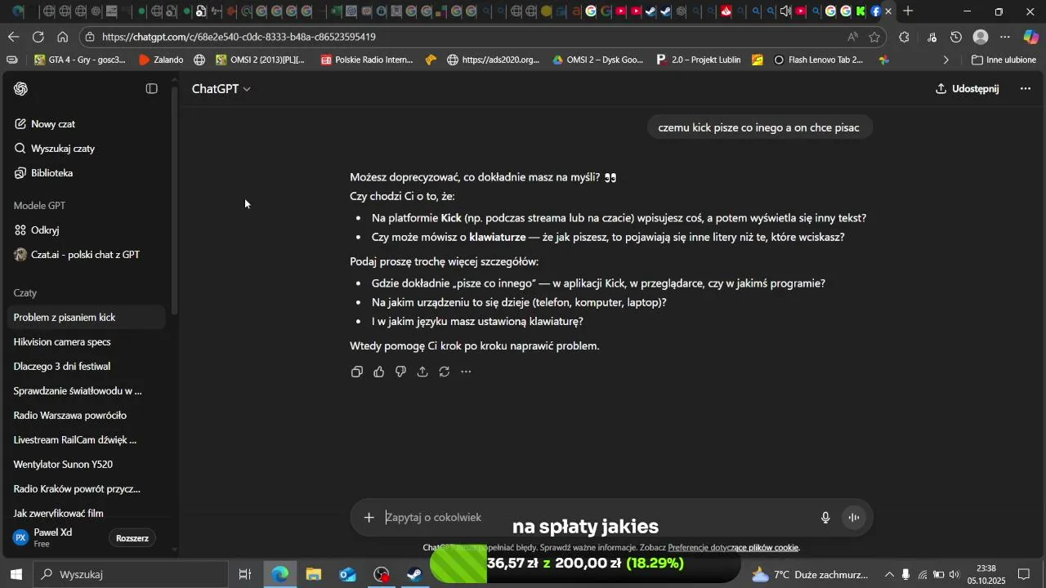Open browser profile avatar

pos(981,37)
